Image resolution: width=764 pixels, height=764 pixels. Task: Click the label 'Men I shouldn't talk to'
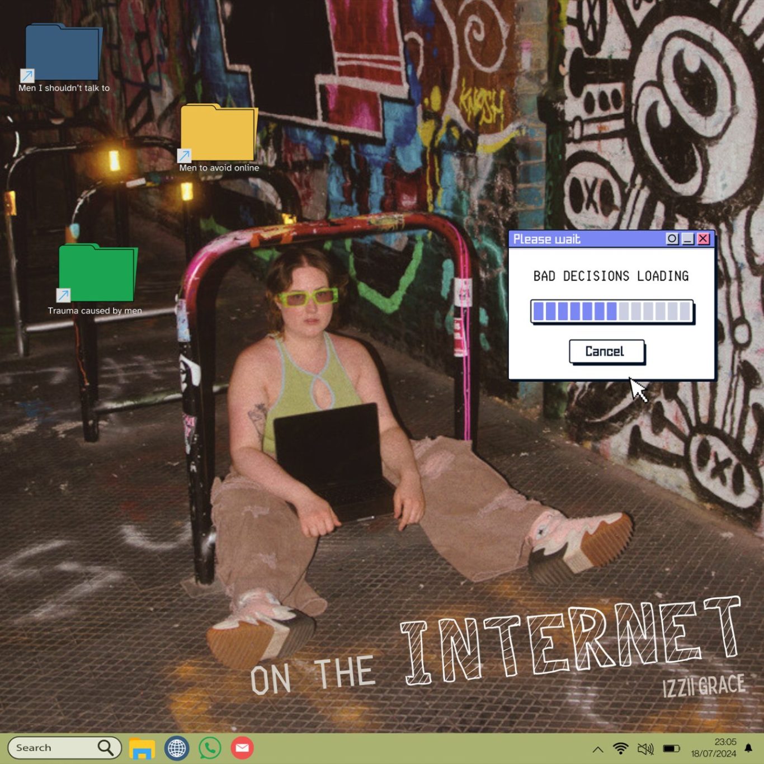coord(64,88)
